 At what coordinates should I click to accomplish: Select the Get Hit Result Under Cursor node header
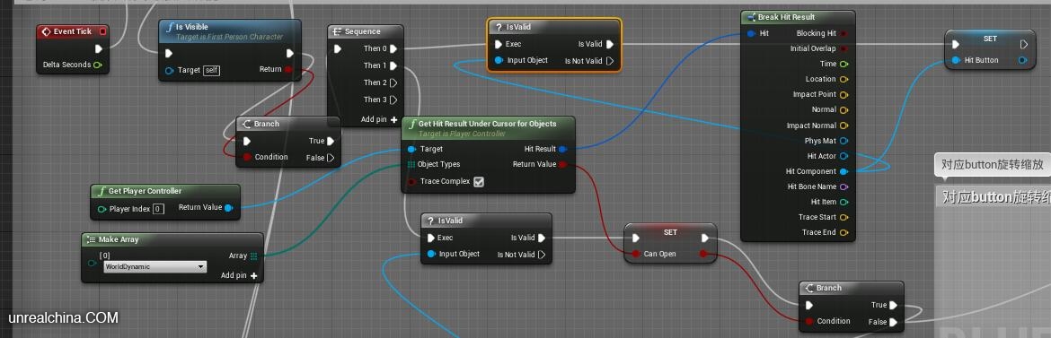(487, 124)
